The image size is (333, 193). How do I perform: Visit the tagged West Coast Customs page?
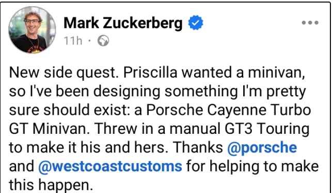110,167
